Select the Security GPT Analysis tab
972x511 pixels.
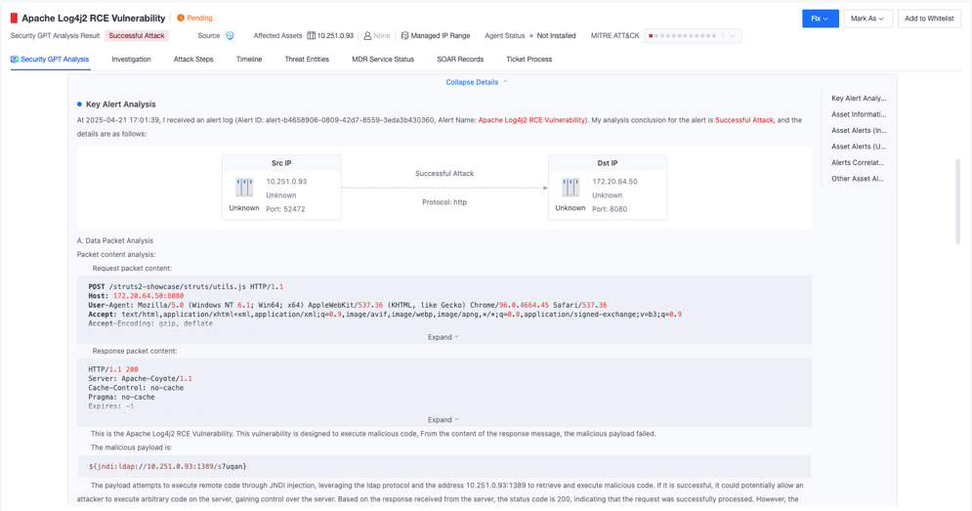pyautogui.click(x=50, y=60)
